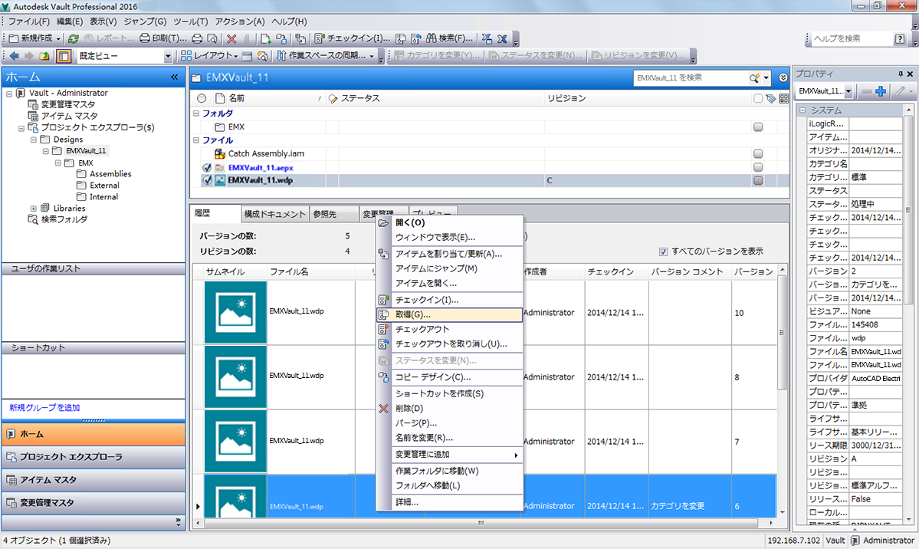Click the 作業スペースの同期 workspace sync icon

pos(281,56)
